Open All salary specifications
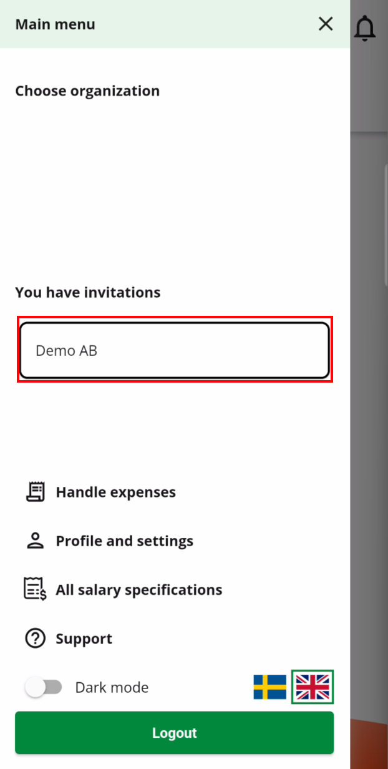The height and width of the screenshot is (769, 388). point(138,589)
